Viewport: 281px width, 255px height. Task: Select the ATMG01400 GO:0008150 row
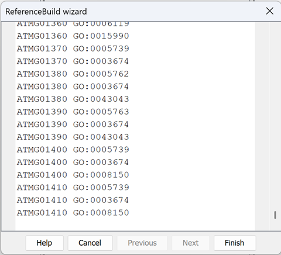click(x=73, y=175)
